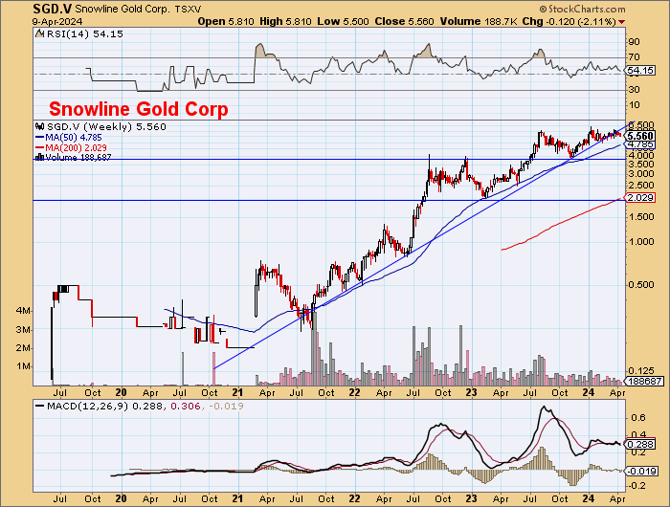Click the bold 5.560 last price tag

point(639,136)
